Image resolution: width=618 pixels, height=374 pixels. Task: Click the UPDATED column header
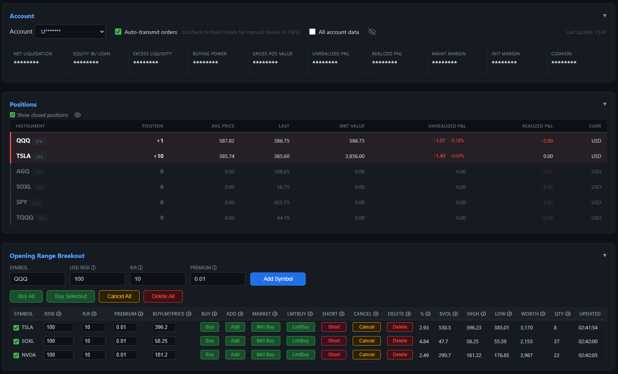590,314
